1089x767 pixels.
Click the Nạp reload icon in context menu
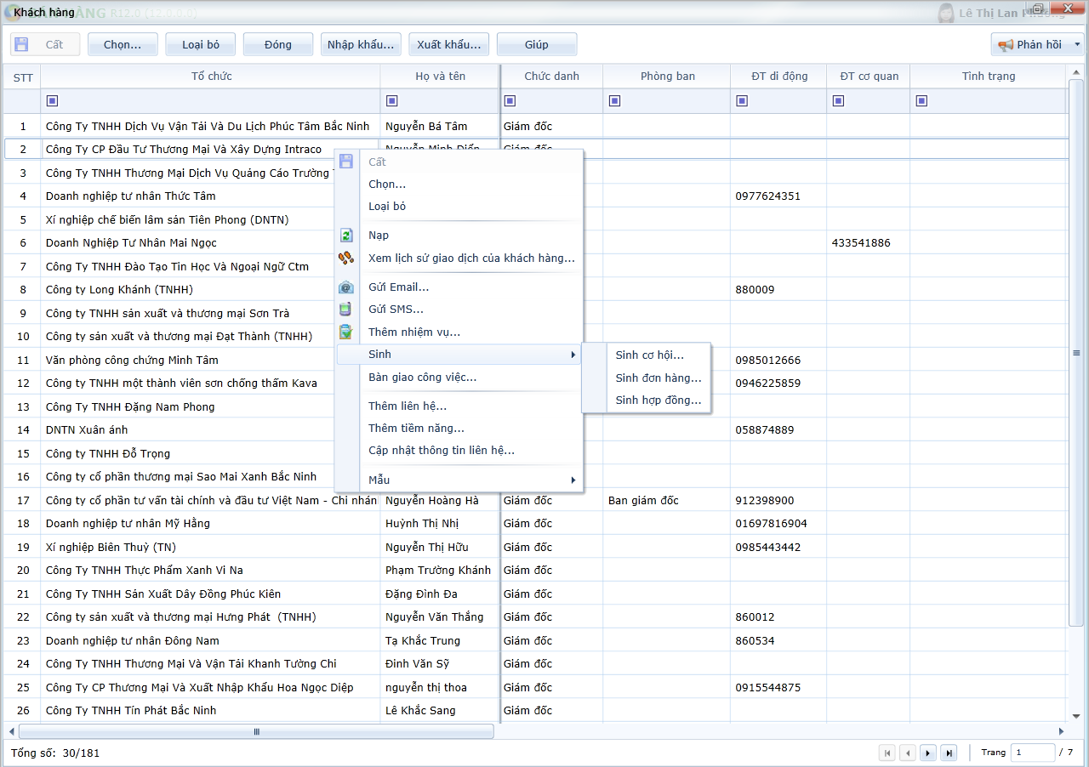(346, 236)
